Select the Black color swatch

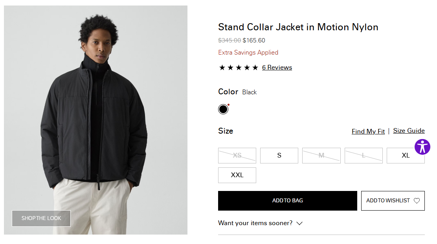(223, 109)
